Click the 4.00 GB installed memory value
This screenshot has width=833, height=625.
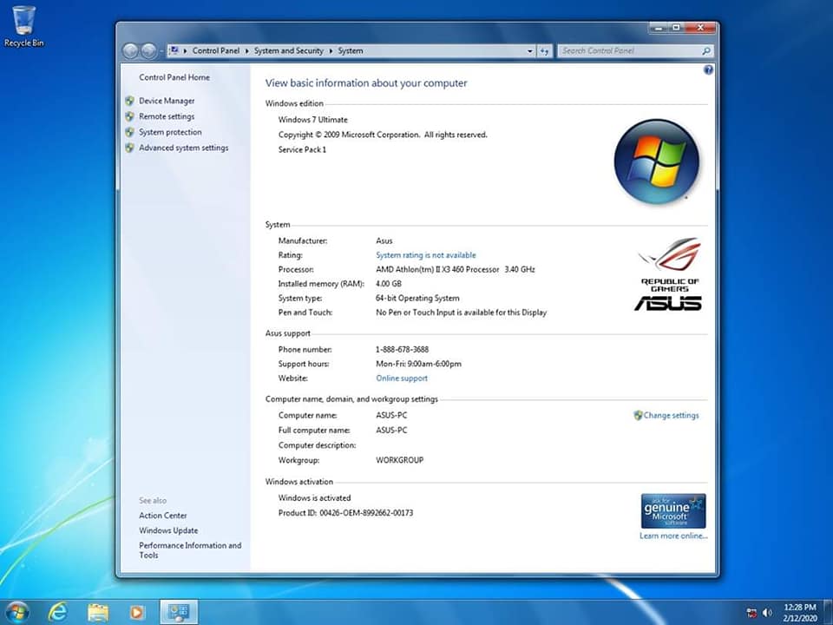pos(389,284)
